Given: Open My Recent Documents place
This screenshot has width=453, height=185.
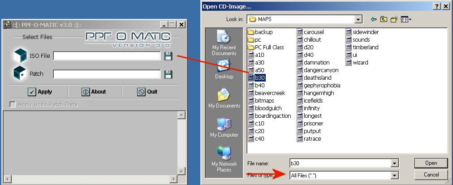Looking at the screenshot, I should [x=224, y=43].
